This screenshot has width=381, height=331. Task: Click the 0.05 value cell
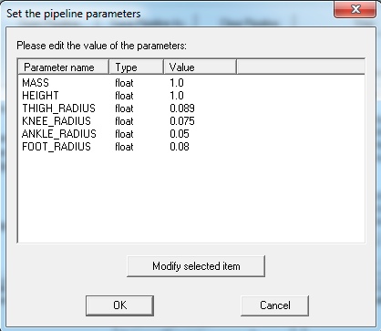[180, 134]
